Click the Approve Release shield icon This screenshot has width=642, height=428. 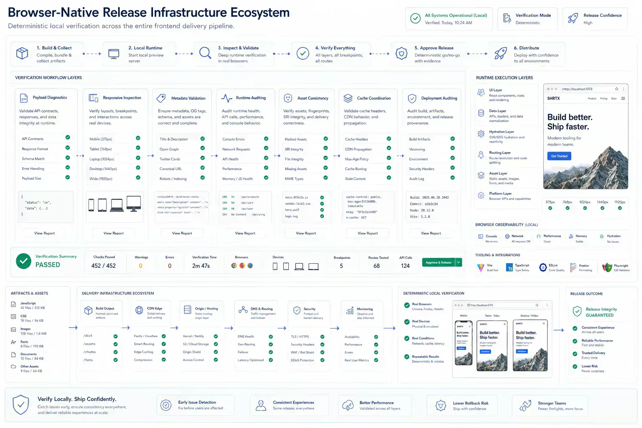(402, 53)
